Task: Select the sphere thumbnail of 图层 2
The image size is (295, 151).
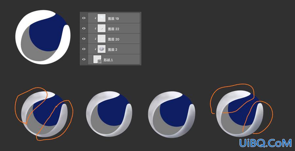Action: 101,49
